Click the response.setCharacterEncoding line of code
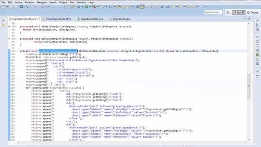The height and width of the screenshot is (147, 261). [53, 54]
